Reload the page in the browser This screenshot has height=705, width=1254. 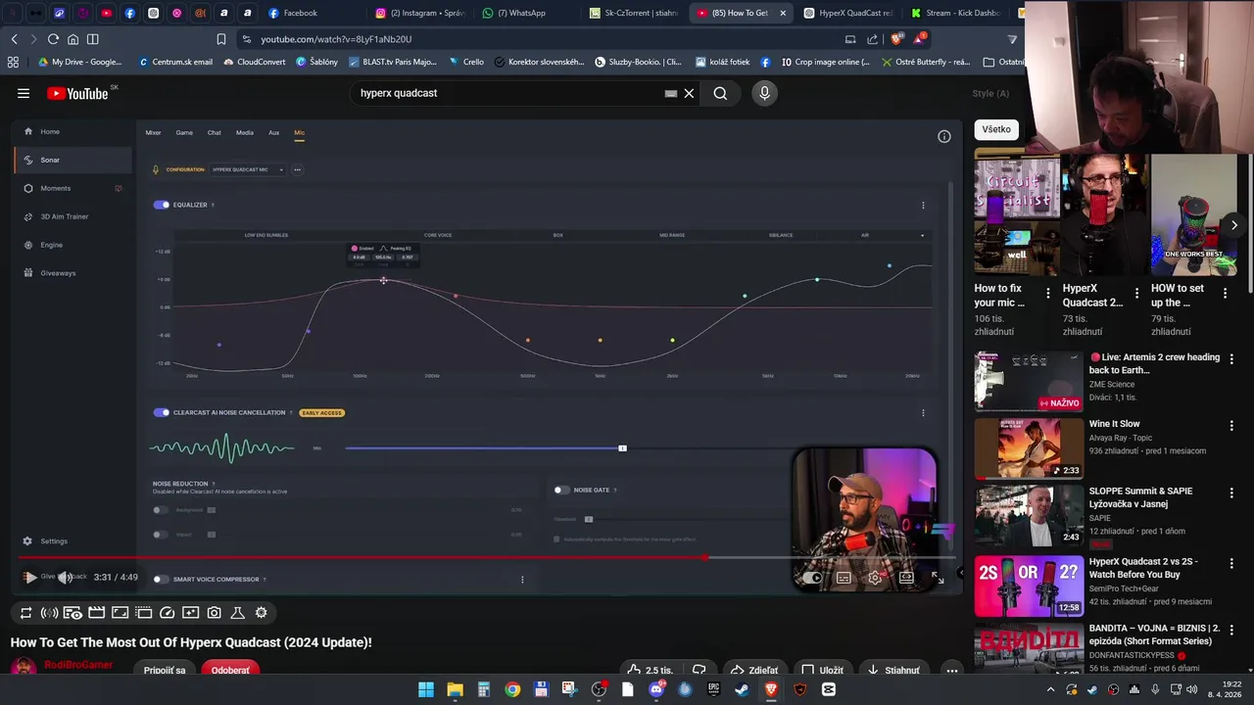click(53, 39)
